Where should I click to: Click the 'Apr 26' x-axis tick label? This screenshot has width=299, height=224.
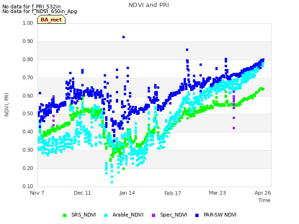263,193
